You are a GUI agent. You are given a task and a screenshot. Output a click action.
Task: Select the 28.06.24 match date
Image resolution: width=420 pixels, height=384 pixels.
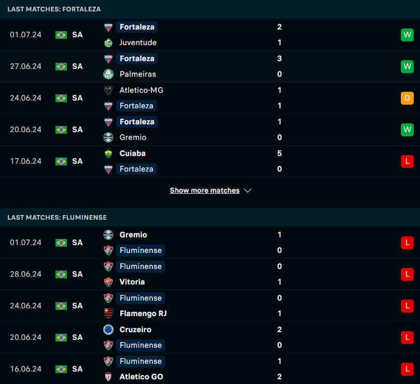point(26,274)
